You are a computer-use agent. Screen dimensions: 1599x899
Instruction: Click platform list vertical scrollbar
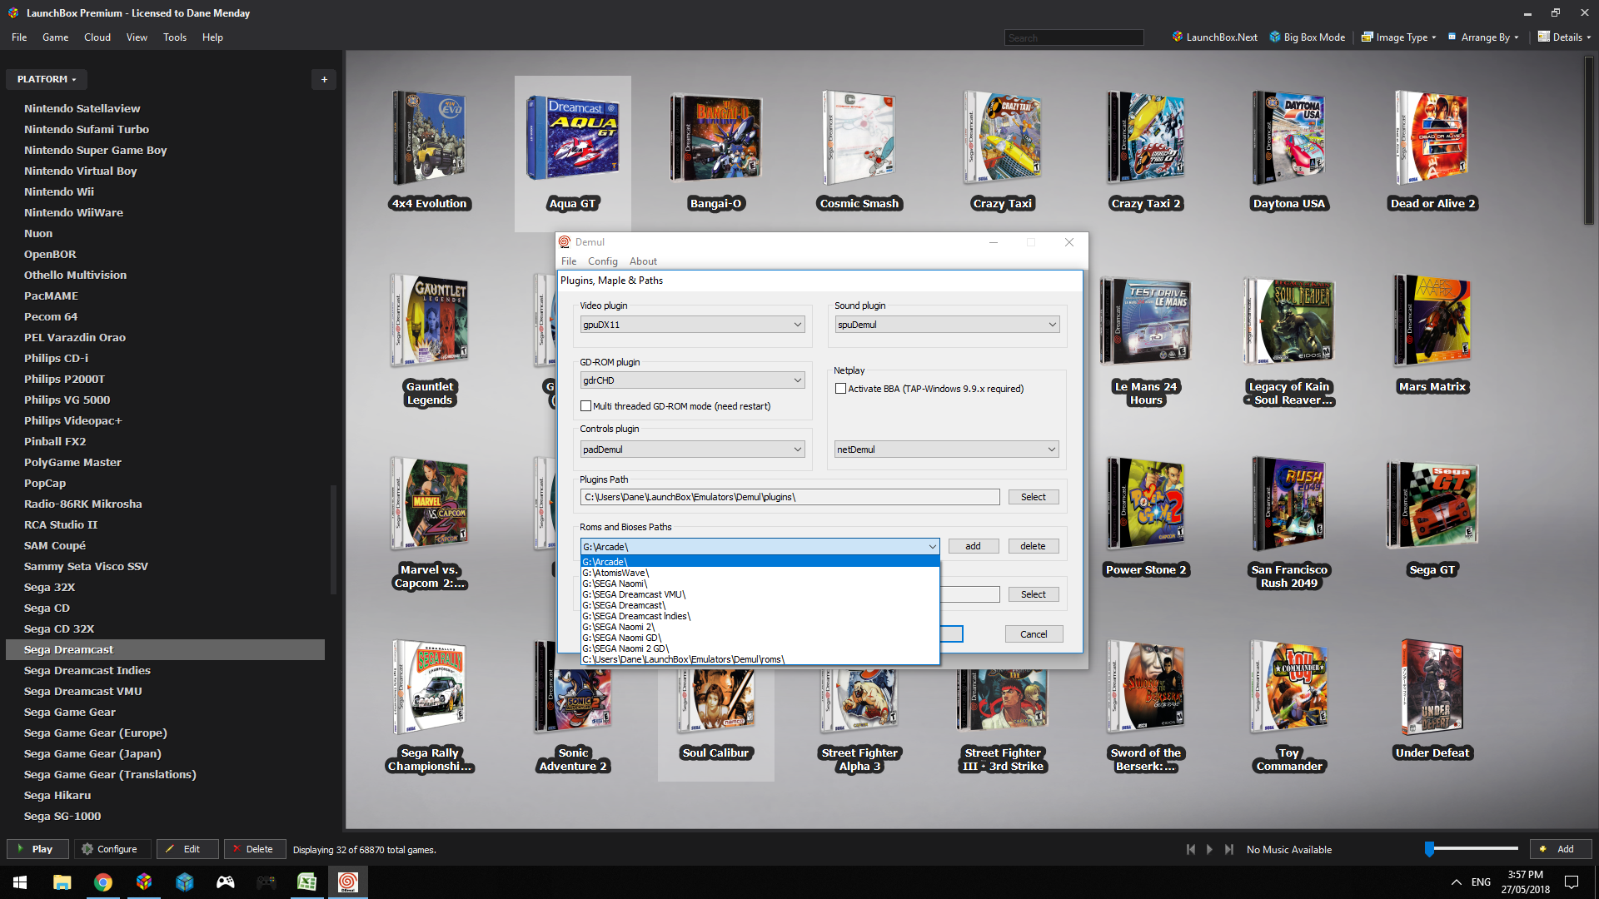pyautogui.click(x=334, y=539)
